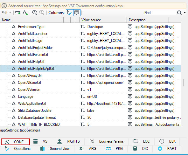Select the ArchITektForumsUri row
Image resolution: width=188 pixels, height=155 pixels.
click(x=91, y=55)
